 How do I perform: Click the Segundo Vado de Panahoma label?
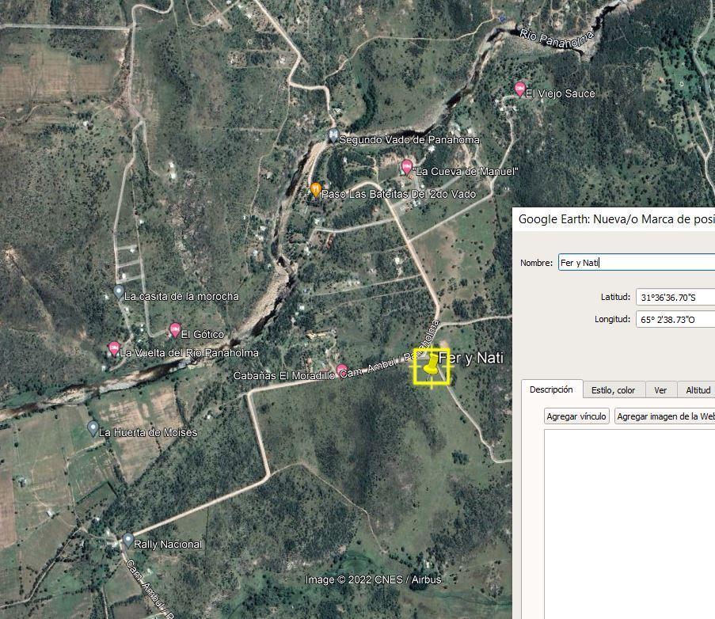(409, 140)
